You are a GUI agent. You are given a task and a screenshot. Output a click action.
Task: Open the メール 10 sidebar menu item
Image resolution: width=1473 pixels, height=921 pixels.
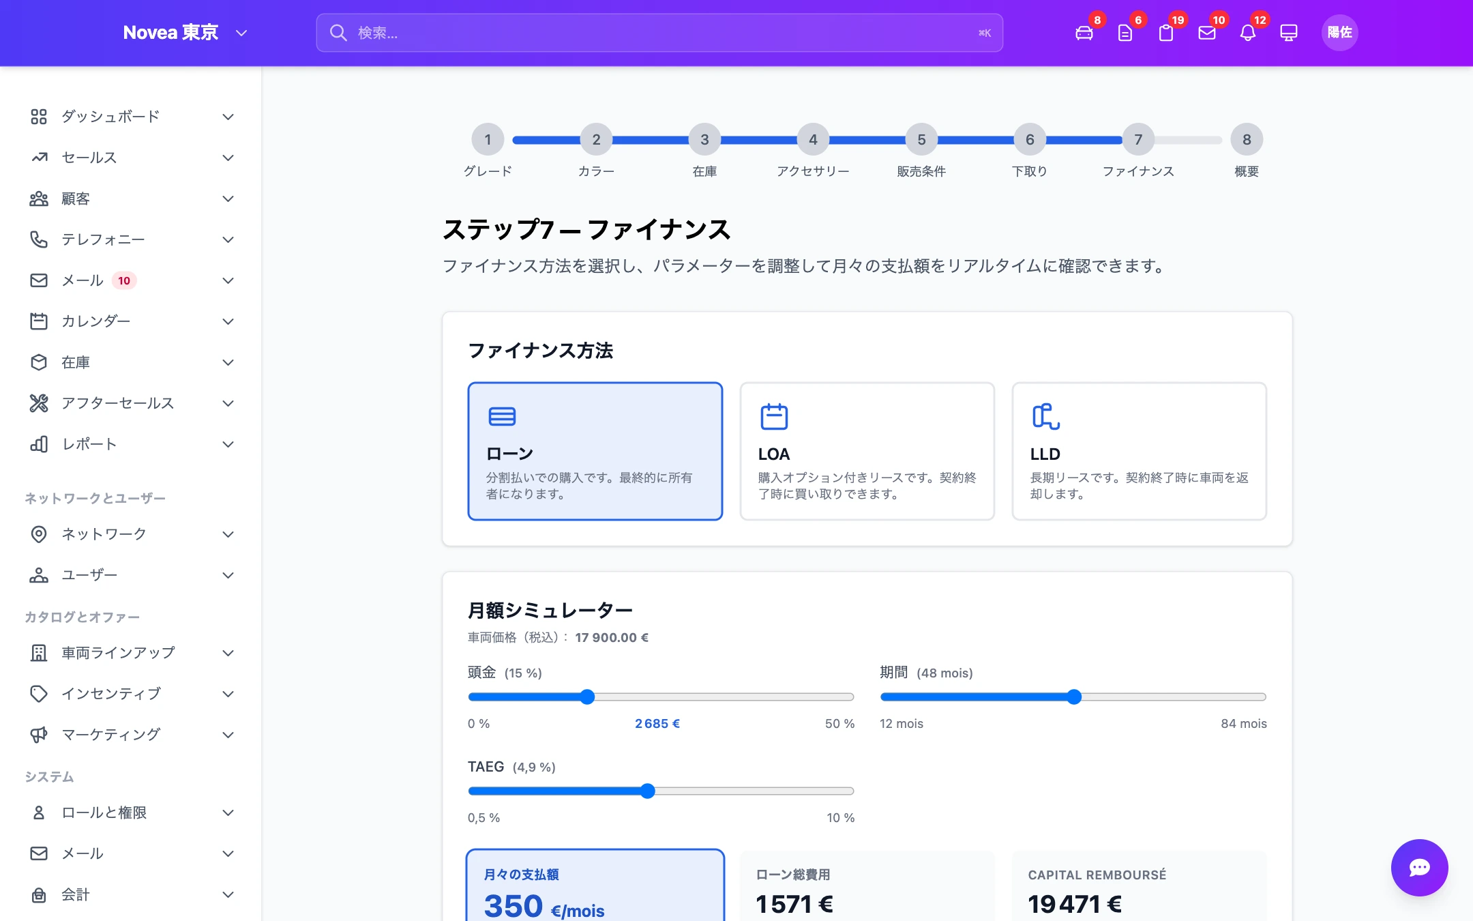pos(132,280)
